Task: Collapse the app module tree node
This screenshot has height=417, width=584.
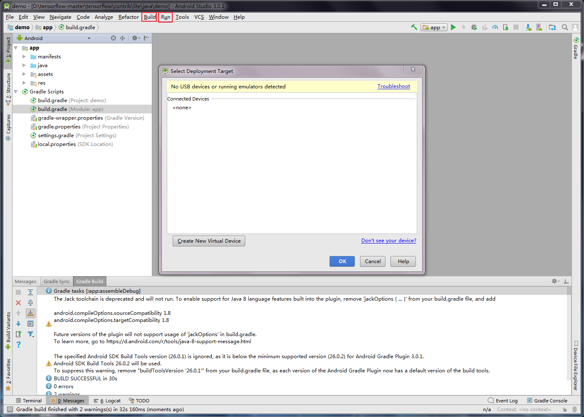Action: [16, 48]
